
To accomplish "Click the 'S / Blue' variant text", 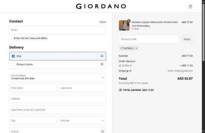I will point(135,29).
